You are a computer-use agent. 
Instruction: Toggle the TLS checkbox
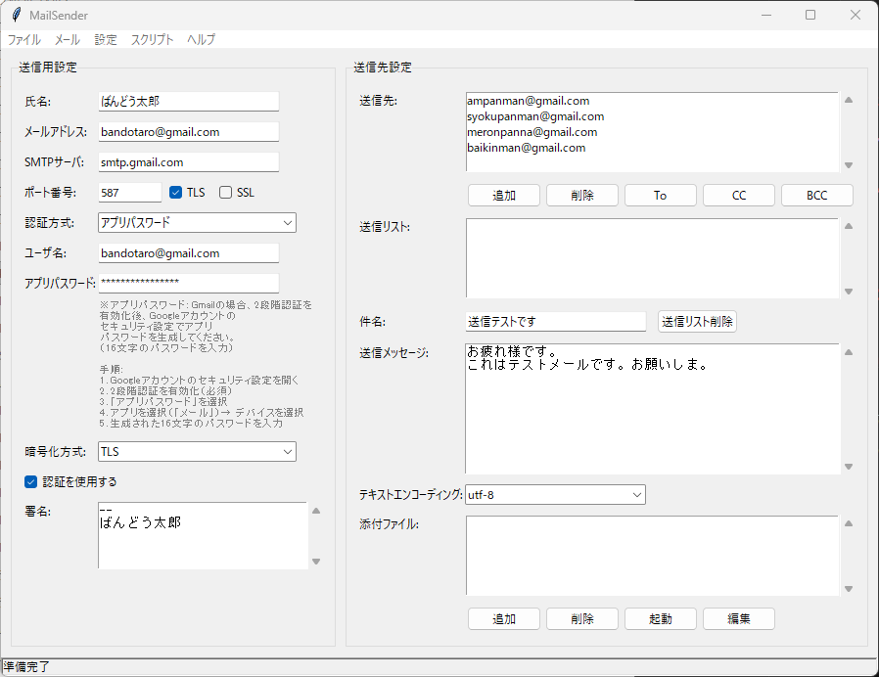(x=176, y=193)
